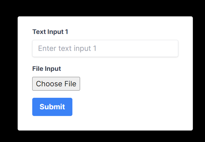Click the bold File Input heading

[47, 69]
